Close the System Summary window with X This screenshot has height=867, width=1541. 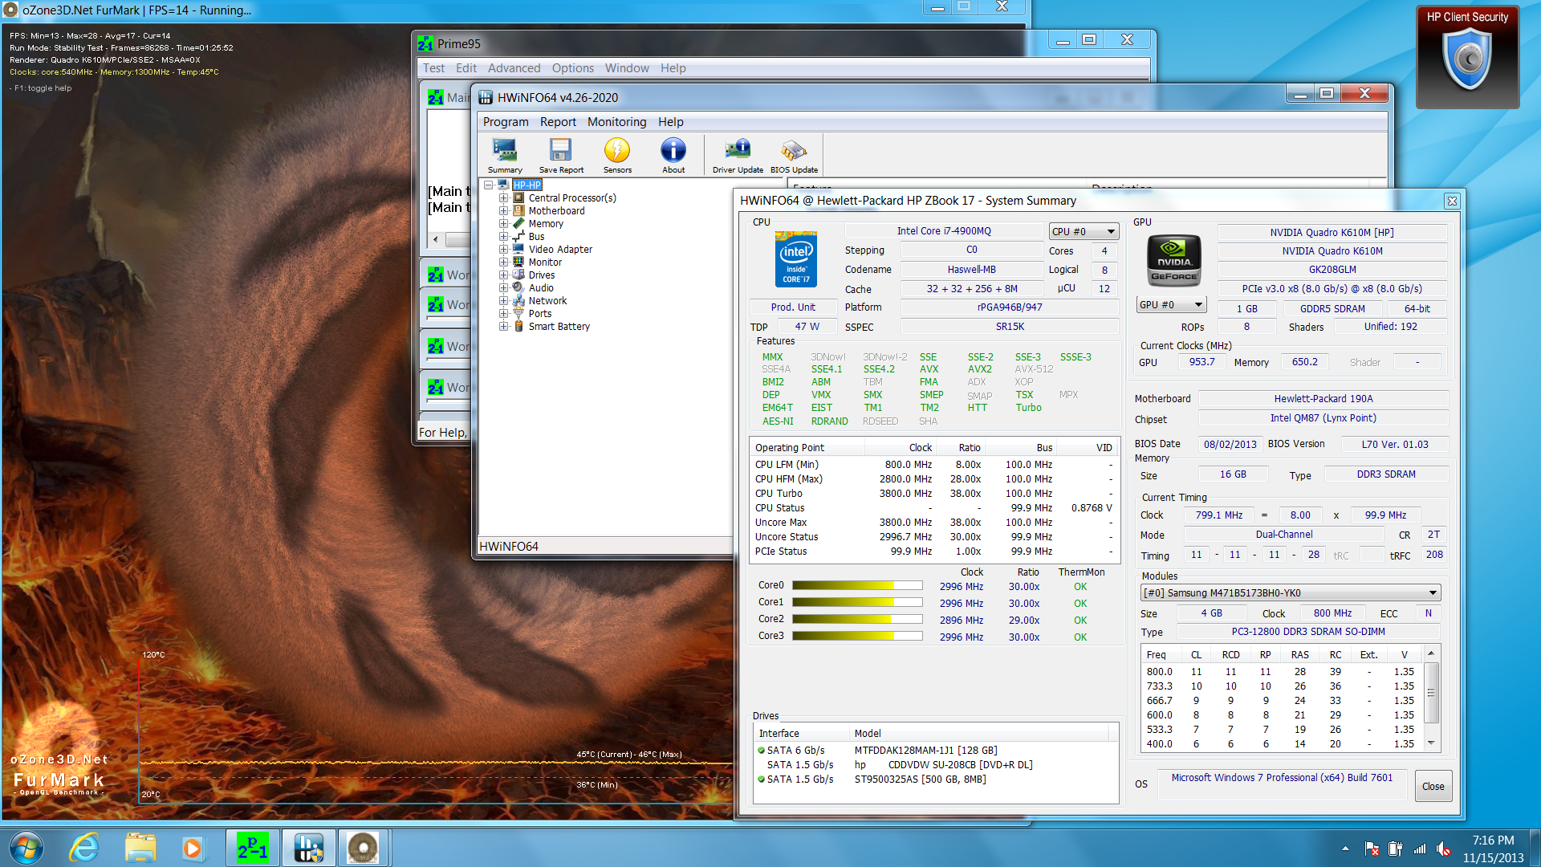pyautogui.click(x=1451, y=201)
